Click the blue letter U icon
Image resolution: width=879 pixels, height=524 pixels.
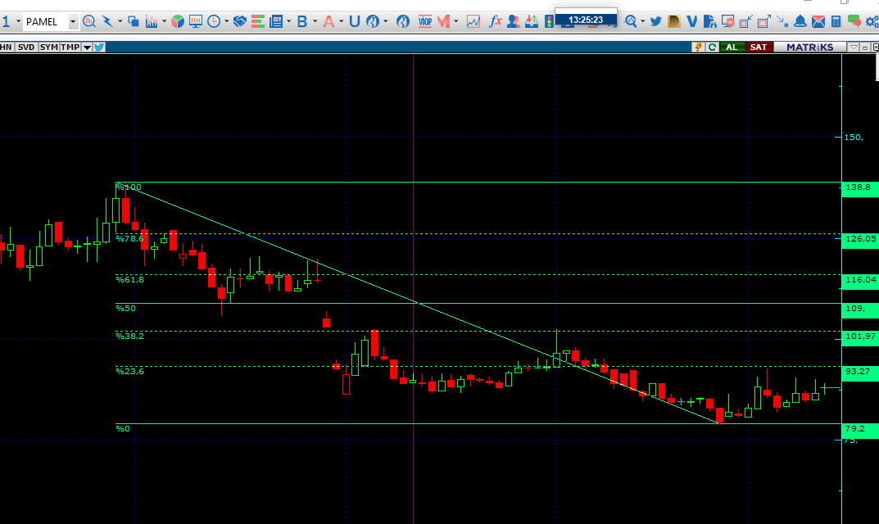pos(354,21)
